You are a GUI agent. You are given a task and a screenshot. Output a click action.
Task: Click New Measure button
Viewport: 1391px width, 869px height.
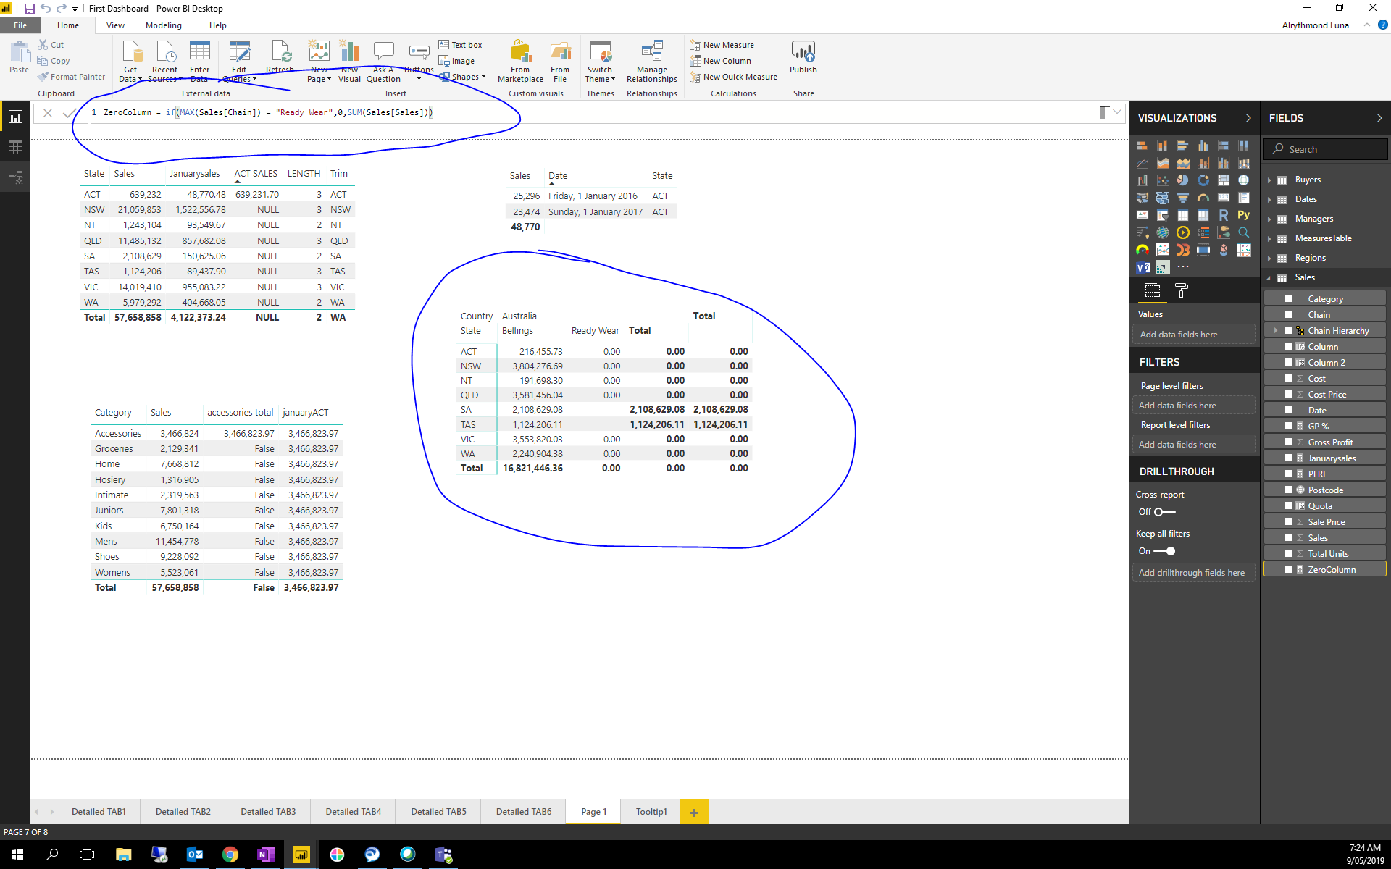722,45
